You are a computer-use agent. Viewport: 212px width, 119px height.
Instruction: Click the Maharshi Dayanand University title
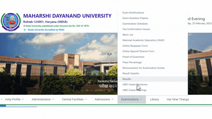(67, 16)
